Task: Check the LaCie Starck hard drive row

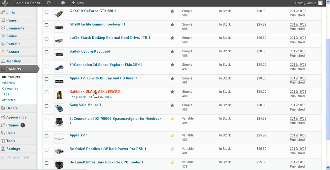Action: point(47,38)
